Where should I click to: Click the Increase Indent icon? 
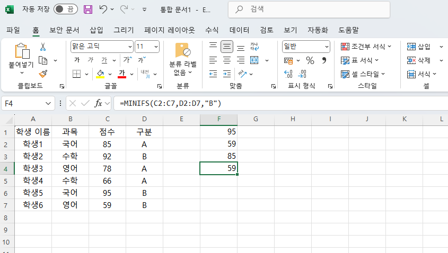click(227, 74)
